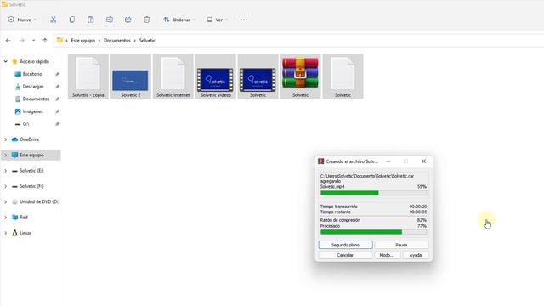
Task: Click the pin icon beside Imágenes
Action: (57, 111)
